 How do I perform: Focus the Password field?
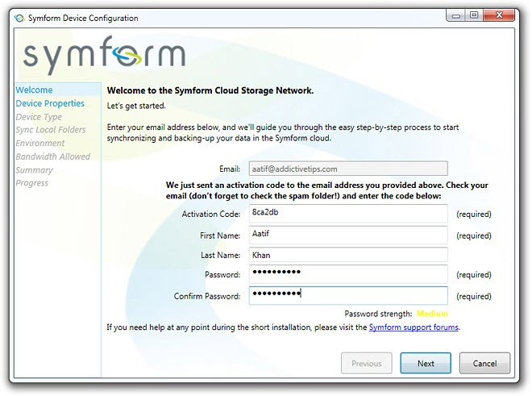348,273
